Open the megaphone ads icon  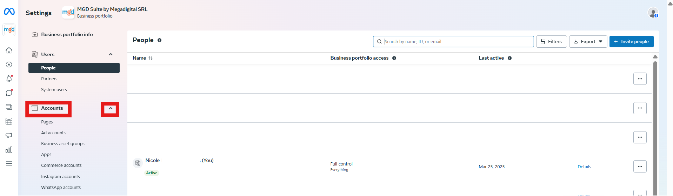pyautogui.click(x=9, y=135)
